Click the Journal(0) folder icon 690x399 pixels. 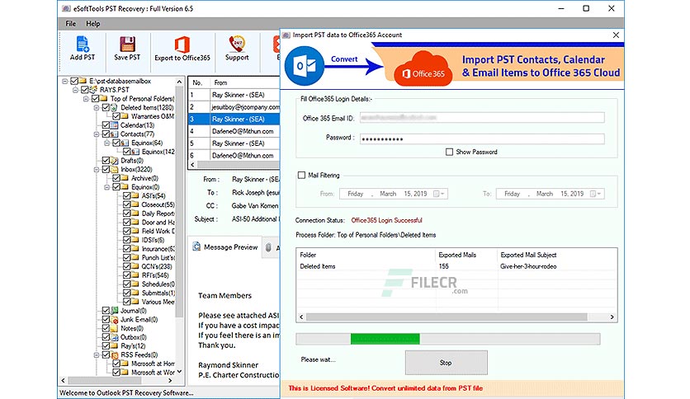click(115, 310)
